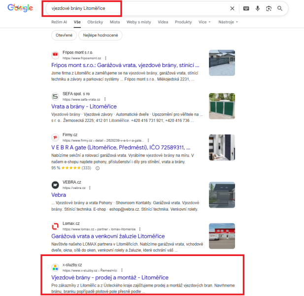Click into the search input field
This screenshot has height=296, width=304.
pyautogui.click(x=133, y=8)
